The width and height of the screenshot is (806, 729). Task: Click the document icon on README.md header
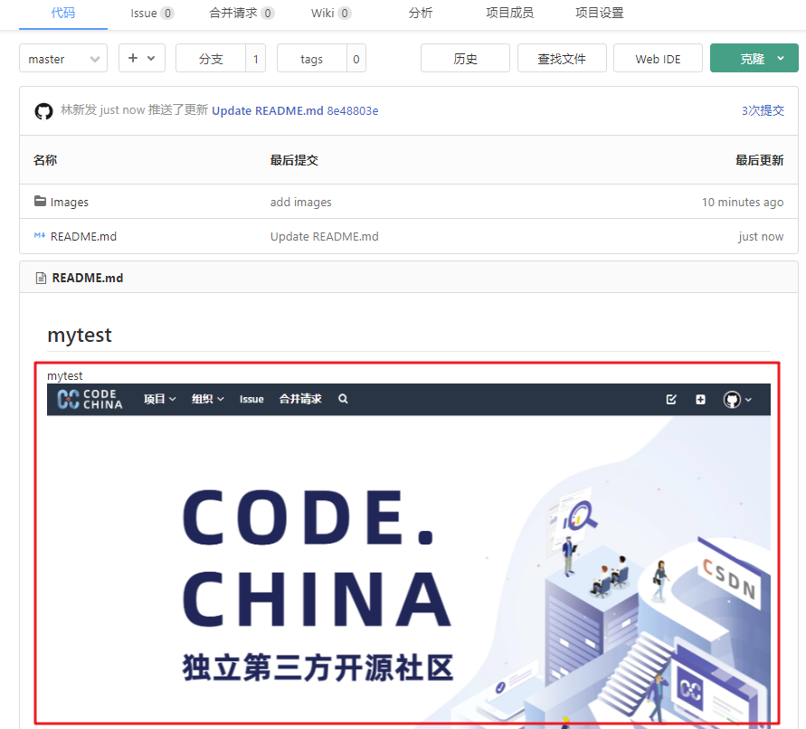pyautogui.click(x=41, y=278)
